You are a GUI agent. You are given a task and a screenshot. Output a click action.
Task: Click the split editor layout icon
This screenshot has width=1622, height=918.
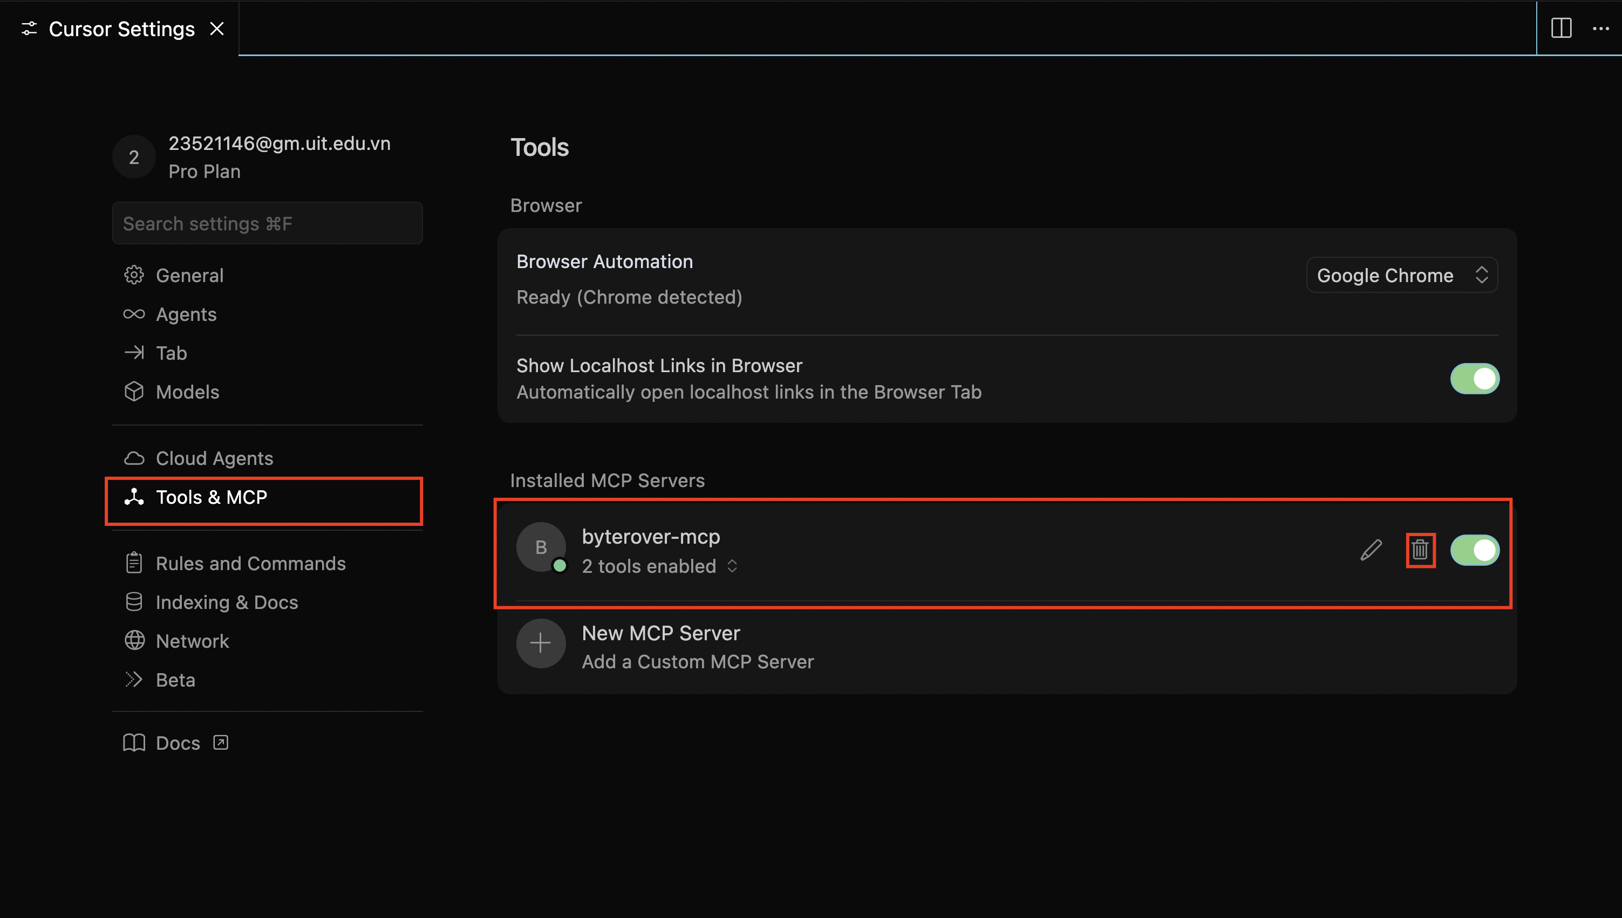click(x=1562, y=29)
